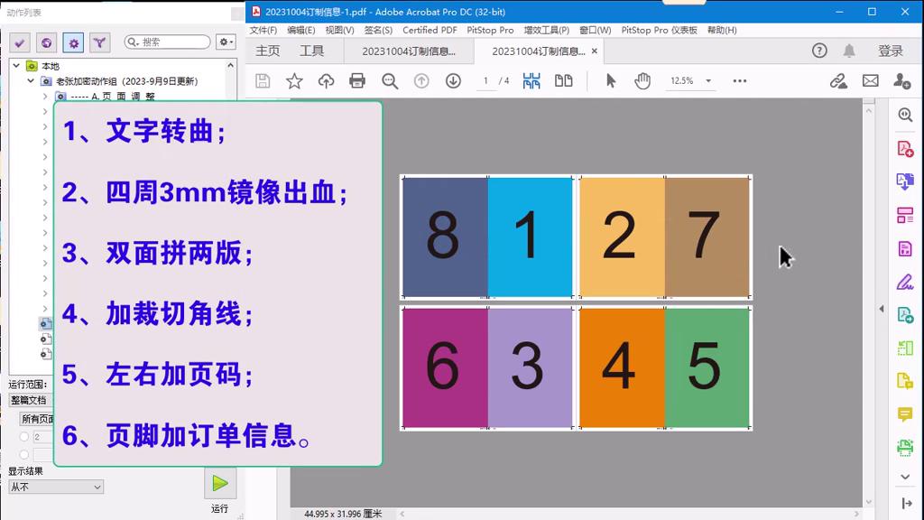
Task: Toggle the checkmark filter in action list
Action: 20,42
